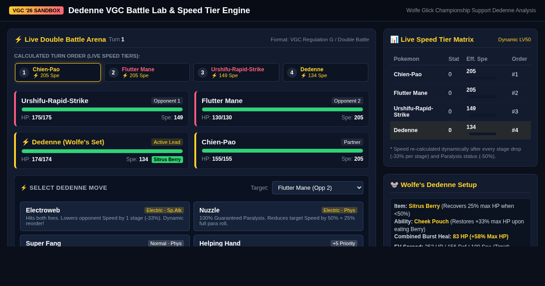Open the Target dropdown showing Flutter Mane
This screenshot has width=545, height=286.
[x=317, y=187]
